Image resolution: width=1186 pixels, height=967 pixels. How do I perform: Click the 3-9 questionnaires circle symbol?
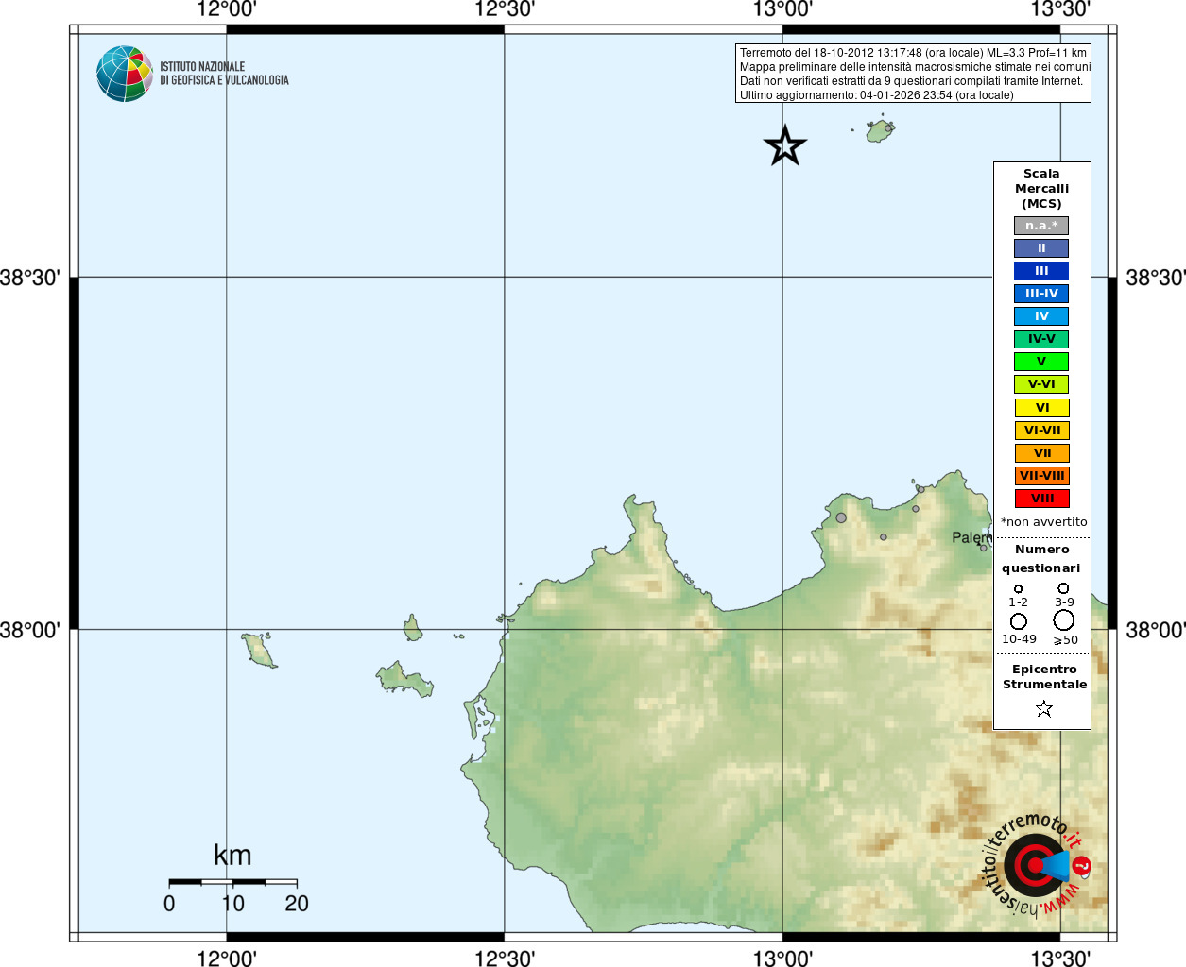click(1063, 587)
